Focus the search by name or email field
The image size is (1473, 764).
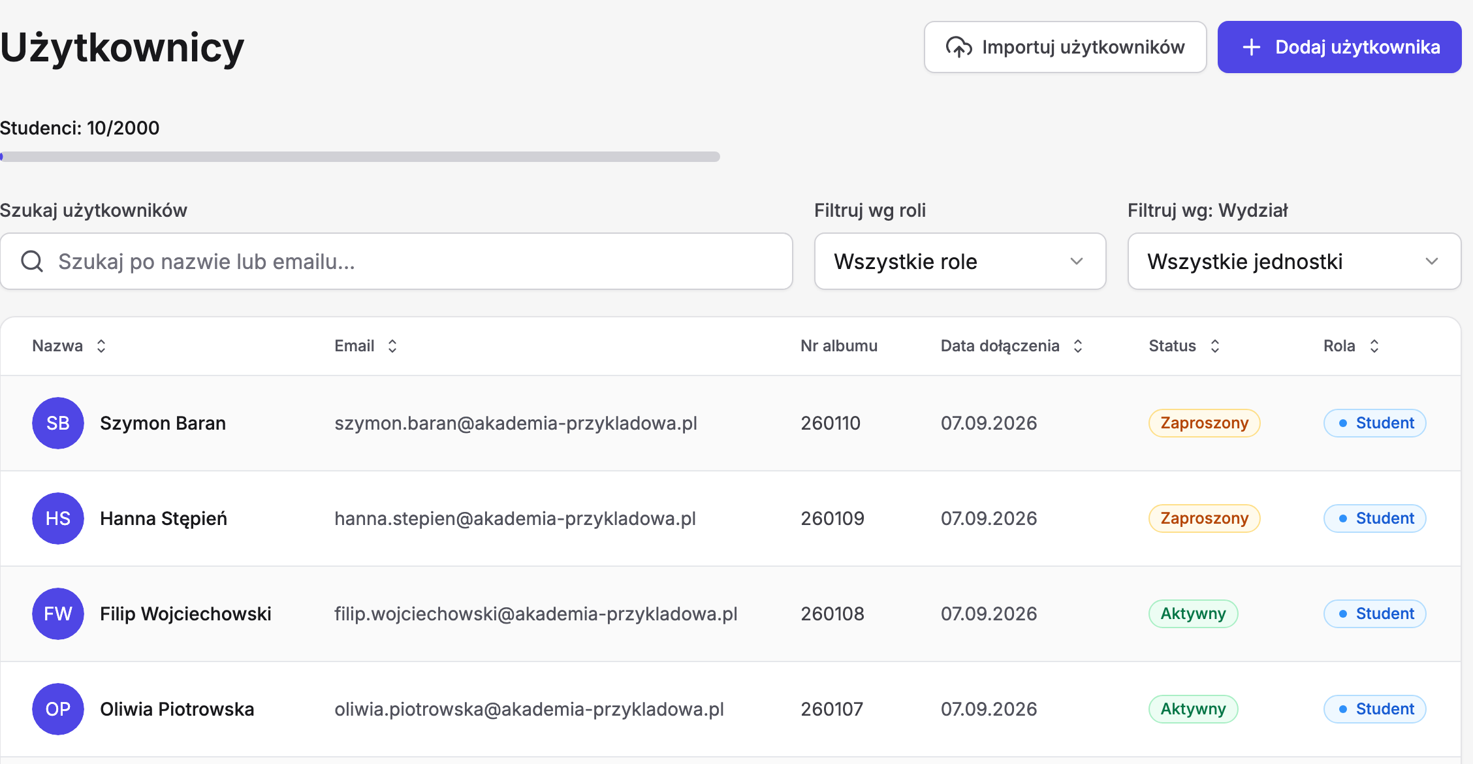[x=396, y=261]
